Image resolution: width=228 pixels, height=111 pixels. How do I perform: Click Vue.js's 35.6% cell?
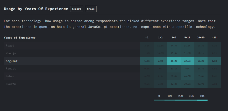174,53
